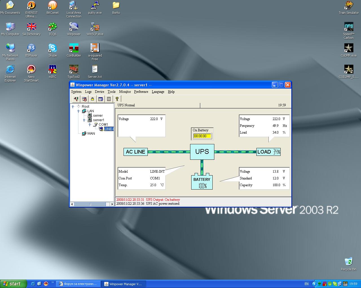Viewport: 361px width, 288px height.
Task: Select the LAN node in tree
Action: coord(91,111)
